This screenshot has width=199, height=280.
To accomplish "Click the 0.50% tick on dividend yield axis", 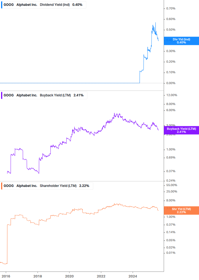I will coord(171,30).
